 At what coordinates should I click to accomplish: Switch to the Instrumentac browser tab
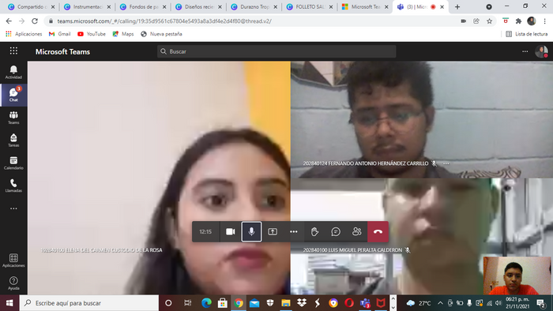87,6
